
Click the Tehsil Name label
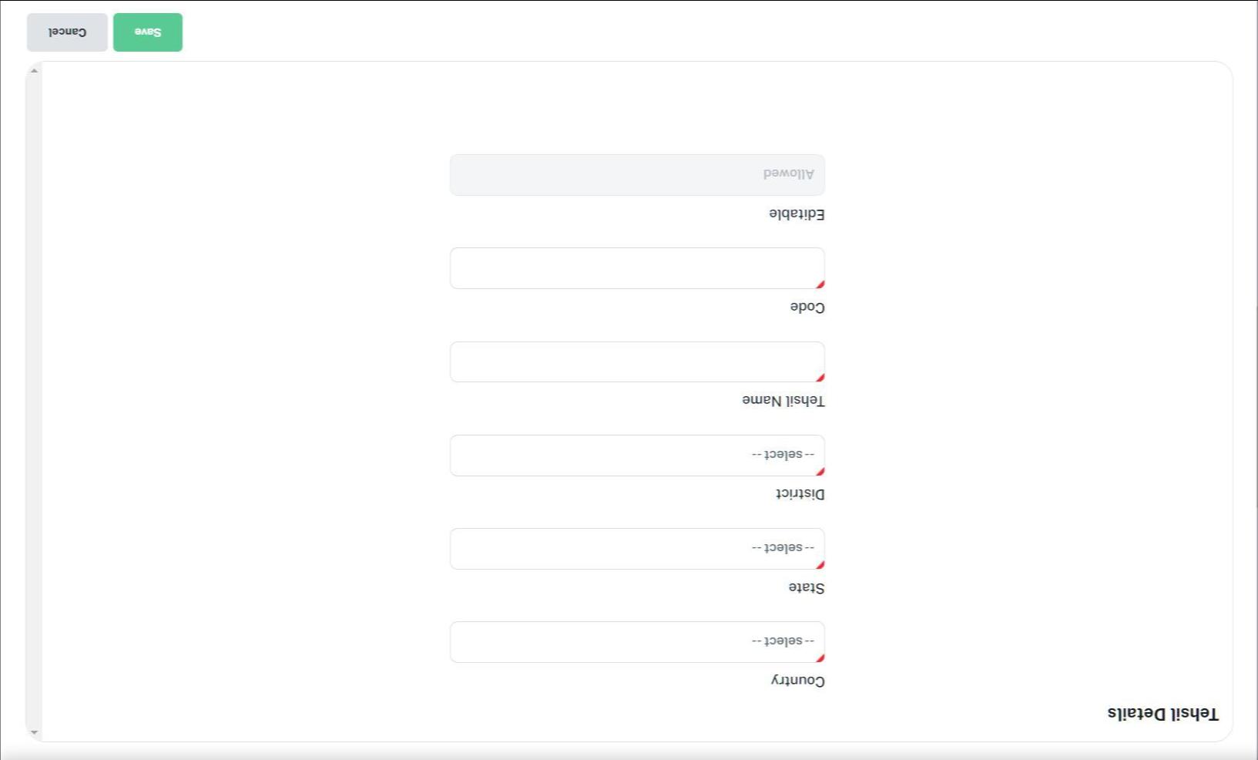click(x=783, y=401)
